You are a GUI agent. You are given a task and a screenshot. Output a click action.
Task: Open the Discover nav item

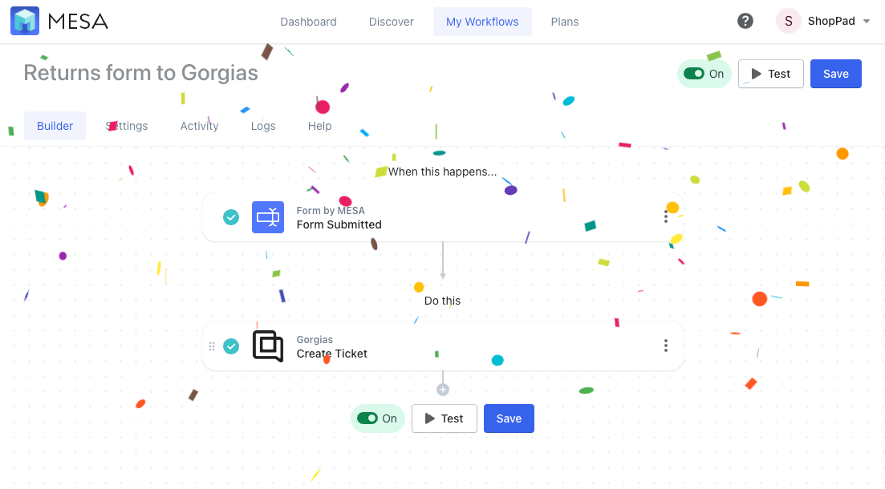point(391,22)
